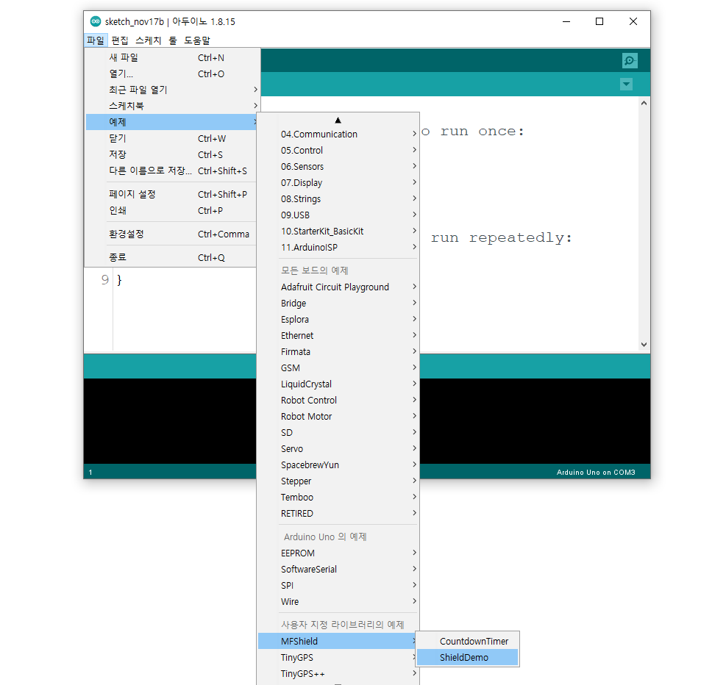Open the tab dropdown triangle button
Viewport: 701px width, 685px height.
(x=626, y=84)
